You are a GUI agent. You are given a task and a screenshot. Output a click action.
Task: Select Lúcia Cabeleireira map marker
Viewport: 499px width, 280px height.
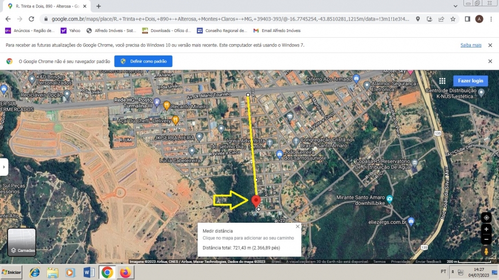click(192, 151)
